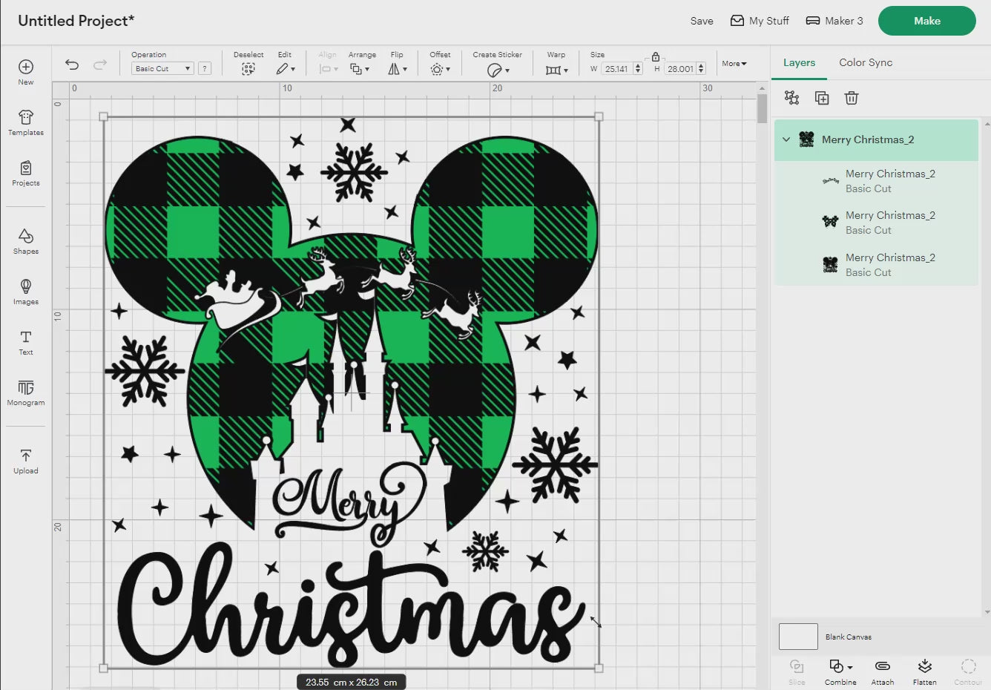Select the third Merry Christmas_2 sublayer
This screenshot has height=690, width=991.
coord(876,265)
